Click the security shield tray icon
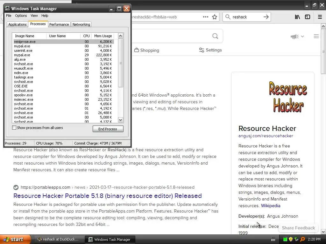Screen dimensions: 326x244 click(x=291, y=239)
